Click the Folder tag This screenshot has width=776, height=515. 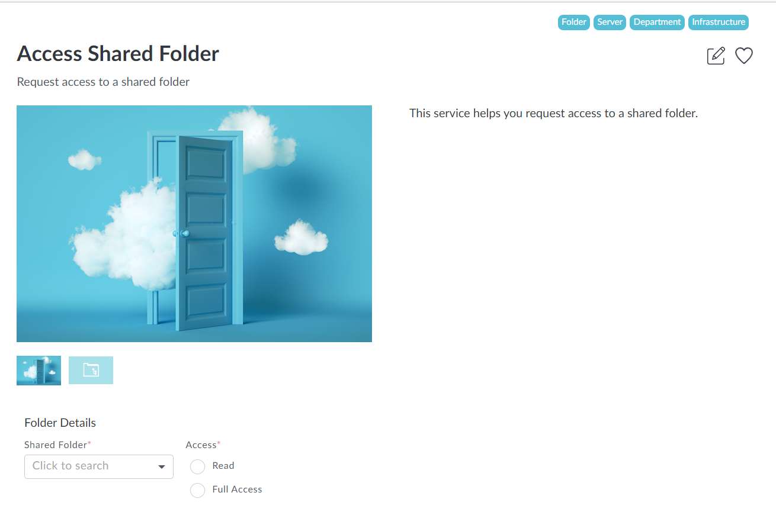tap(573, 22)
